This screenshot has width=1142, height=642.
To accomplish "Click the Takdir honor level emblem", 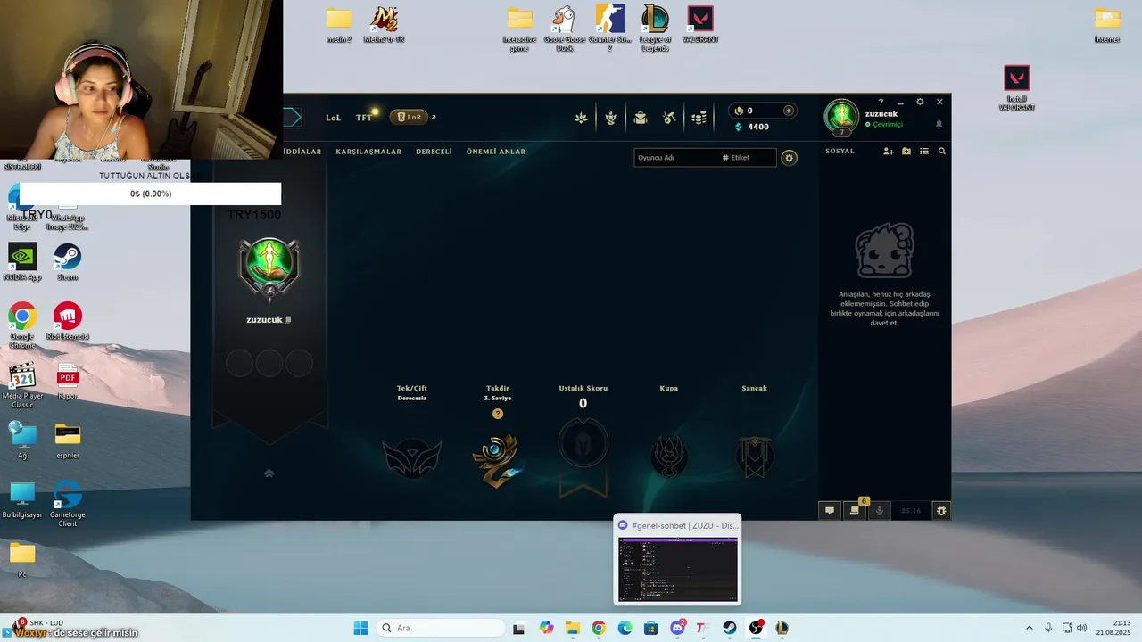I will 497,460.
